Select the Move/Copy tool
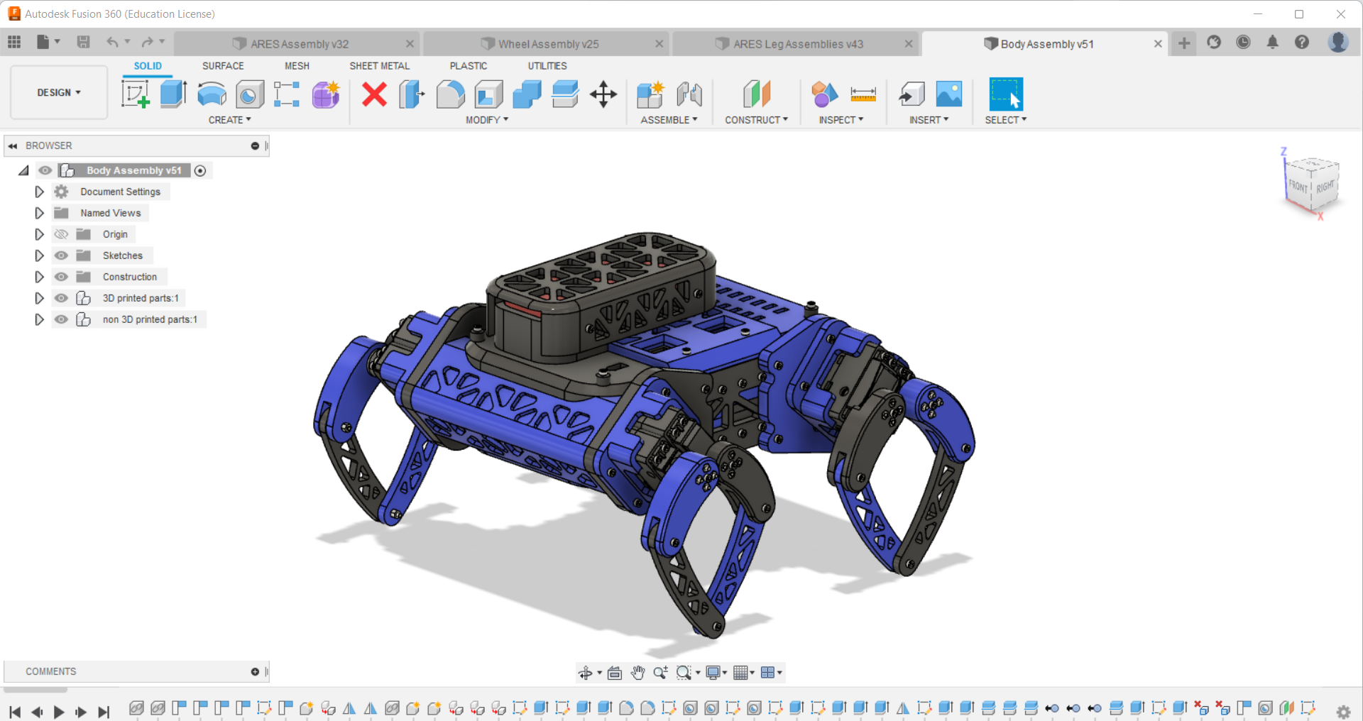The image size is (1363, 721). tap(603, 94)
